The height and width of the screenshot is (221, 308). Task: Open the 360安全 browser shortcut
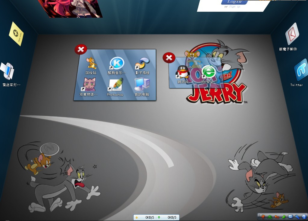[x=209, y=72]
